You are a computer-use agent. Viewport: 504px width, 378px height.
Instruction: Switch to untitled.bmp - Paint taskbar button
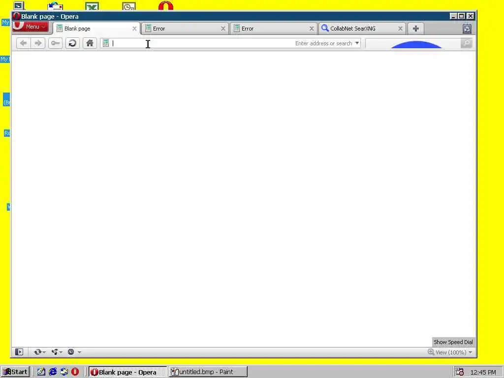pos(208,372)
